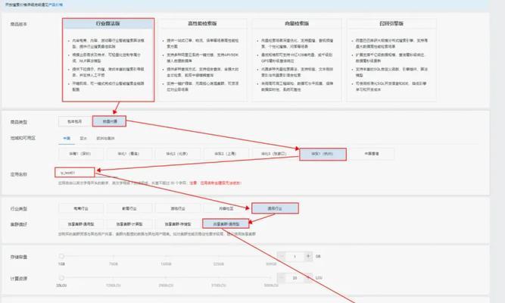Viewport: 505px width, 303px height.
Task: Click the compute resources LCU value field
Action: point(295,278)
